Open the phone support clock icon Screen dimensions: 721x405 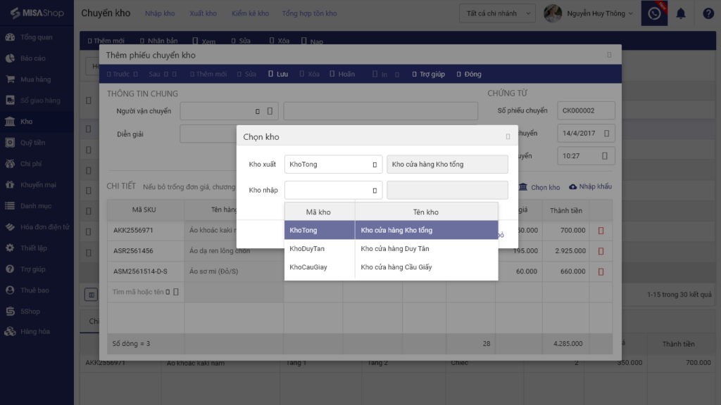point(654,13)
